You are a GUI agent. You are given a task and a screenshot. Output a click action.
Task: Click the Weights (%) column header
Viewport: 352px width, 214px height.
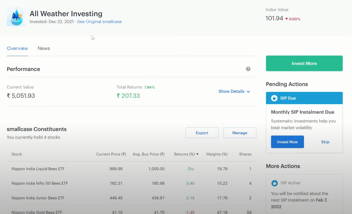(x=217, y=154)
